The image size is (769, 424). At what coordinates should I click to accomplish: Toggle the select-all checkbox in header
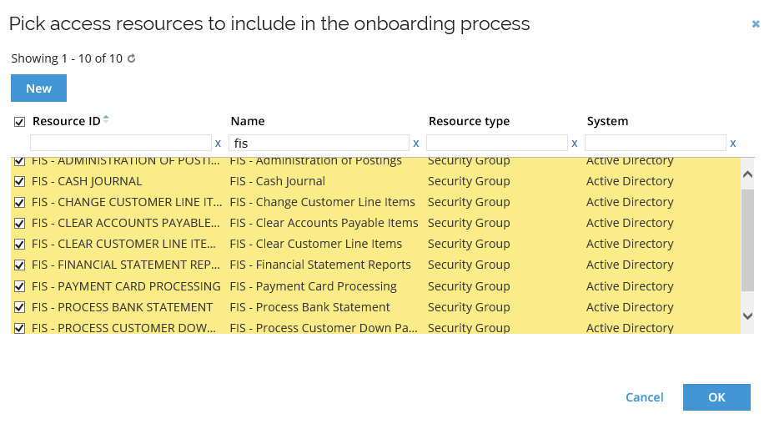[x=19, y=122]
